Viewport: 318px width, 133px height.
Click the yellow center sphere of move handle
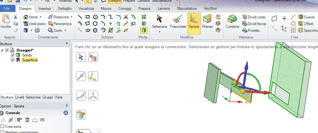243,91
